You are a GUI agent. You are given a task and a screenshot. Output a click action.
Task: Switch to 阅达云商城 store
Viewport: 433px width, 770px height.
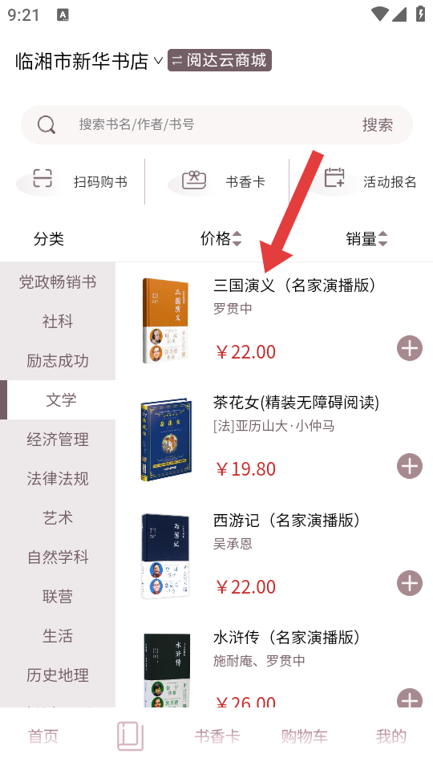tap(220, 60)
